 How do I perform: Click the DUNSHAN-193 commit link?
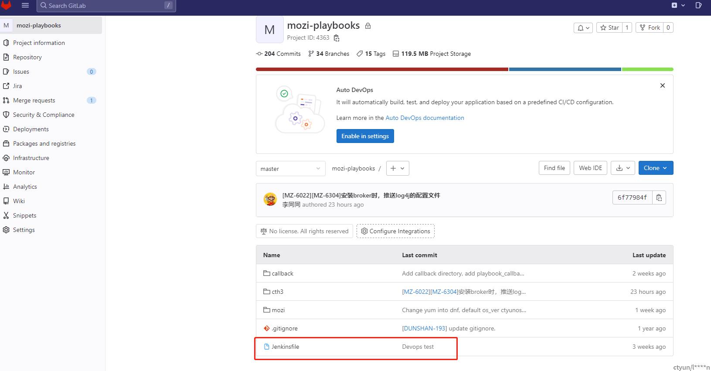pyautogui.click(x=425, y=328)
